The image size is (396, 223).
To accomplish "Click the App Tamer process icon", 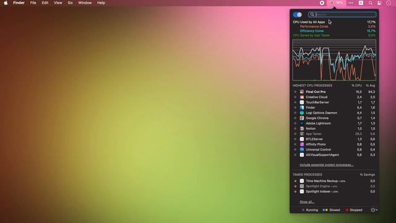I will point(302,134).
